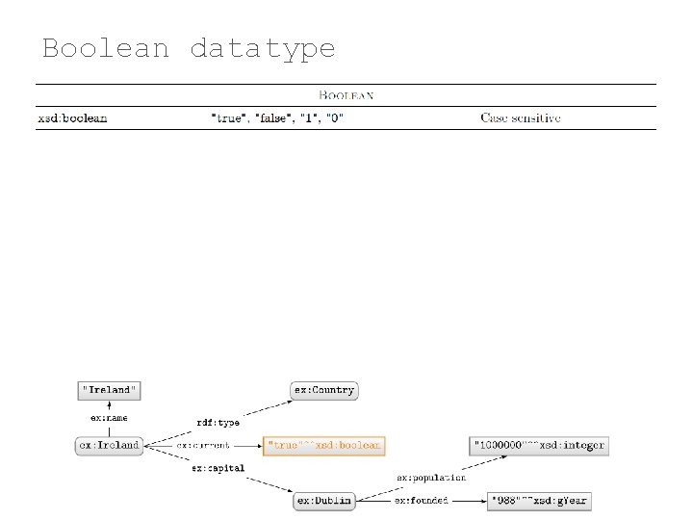693x520 pixels.
Task: Click the "Case sensitive" table cell
Action: click(x=521, y=117)
